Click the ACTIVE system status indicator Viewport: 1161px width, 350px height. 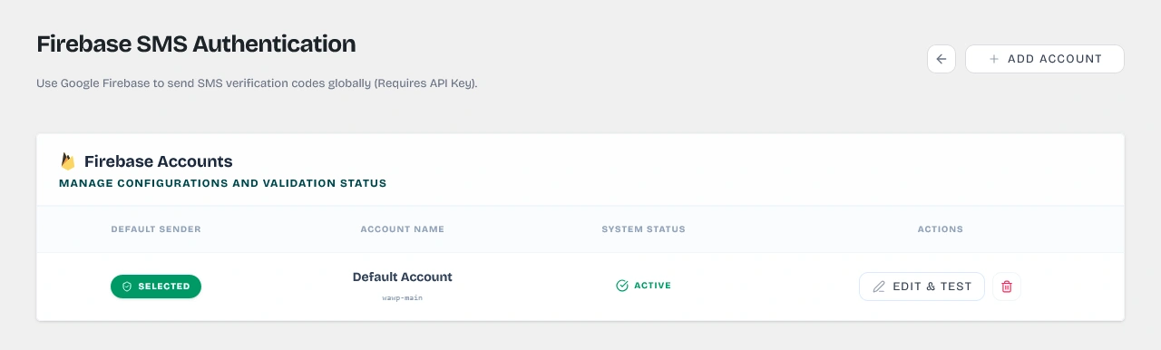point(643,286)
